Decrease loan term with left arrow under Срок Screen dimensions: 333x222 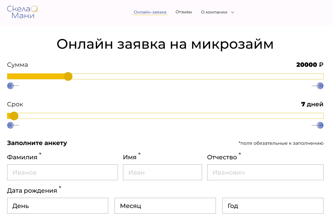pyautogui.click(x=13, y=125)
